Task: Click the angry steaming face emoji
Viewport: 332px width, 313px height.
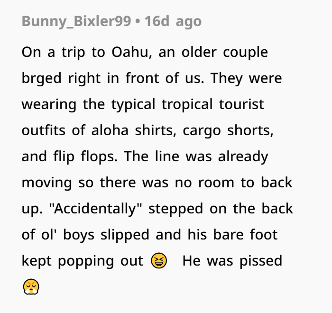Action: point(31,287)
